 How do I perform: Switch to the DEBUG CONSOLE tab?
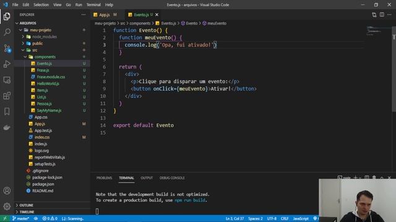(x=172, y=178)
